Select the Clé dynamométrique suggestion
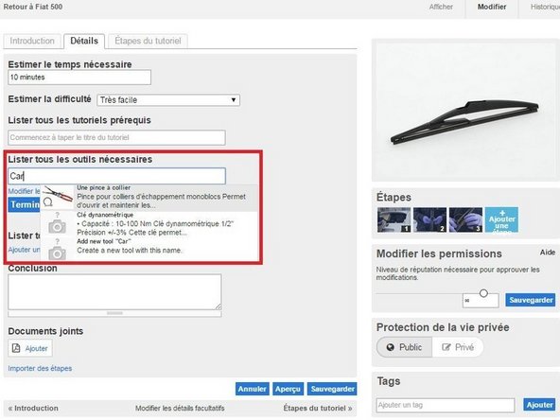Viewport: 560px width, 420px height. tap(149, 224)
